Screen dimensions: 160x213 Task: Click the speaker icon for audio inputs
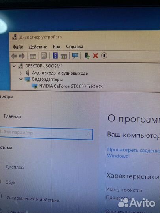click(28, 73)
